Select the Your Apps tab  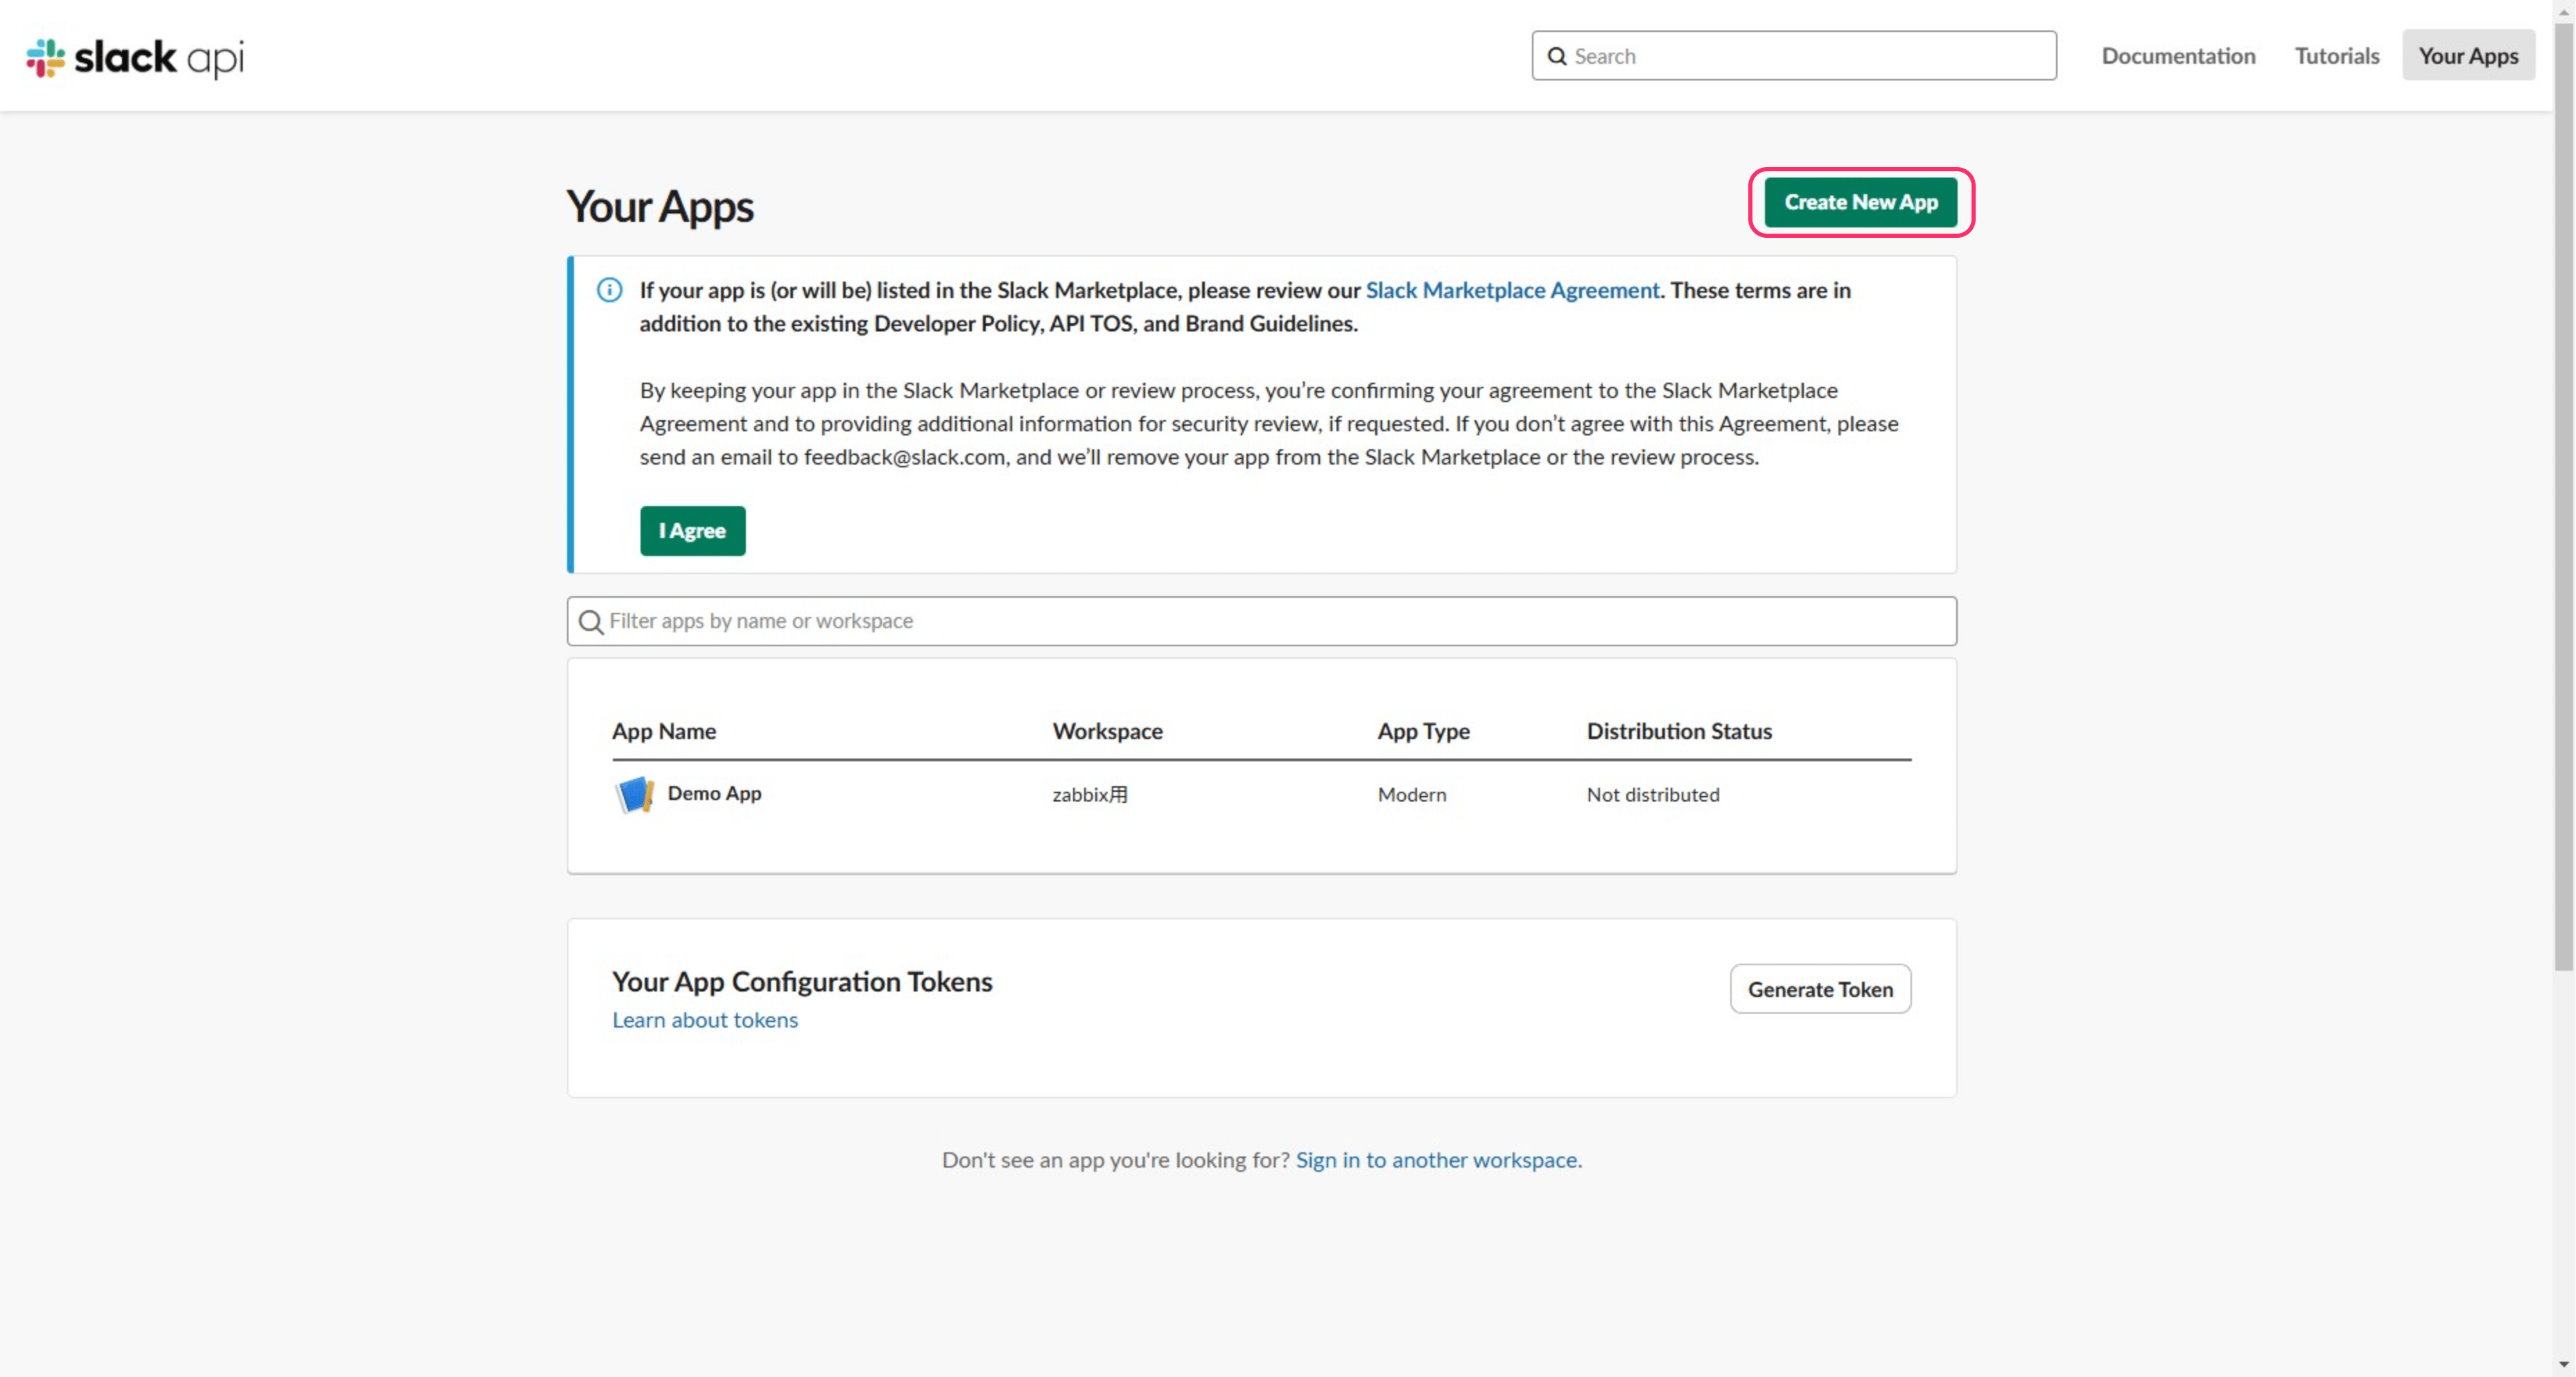point(2468,56)
